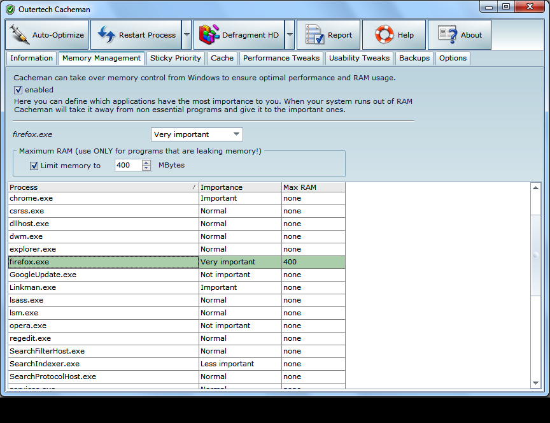
Task: Click the Cacheman shield icon in title bar
Action: pos(10,10)
